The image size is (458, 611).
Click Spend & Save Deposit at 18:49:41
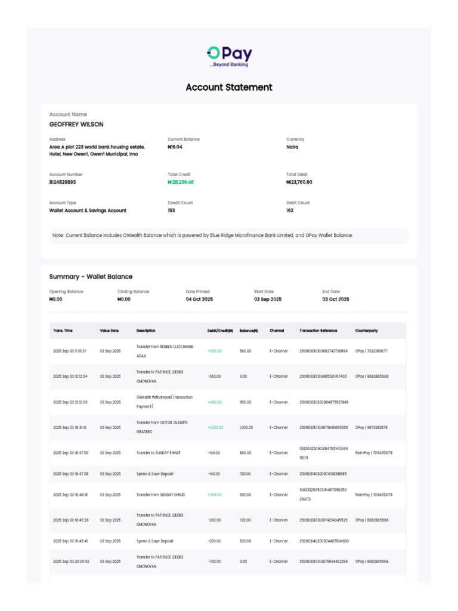click(154, 541)
